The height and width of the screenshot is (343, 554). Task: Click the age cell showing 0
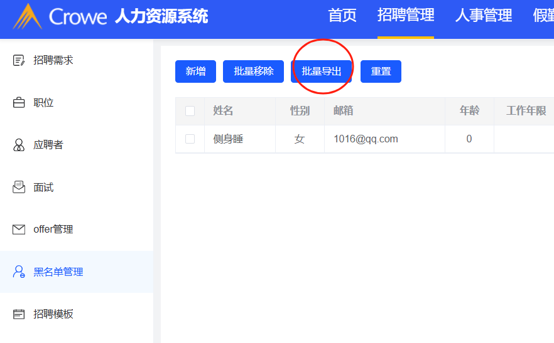click(469, 139)
